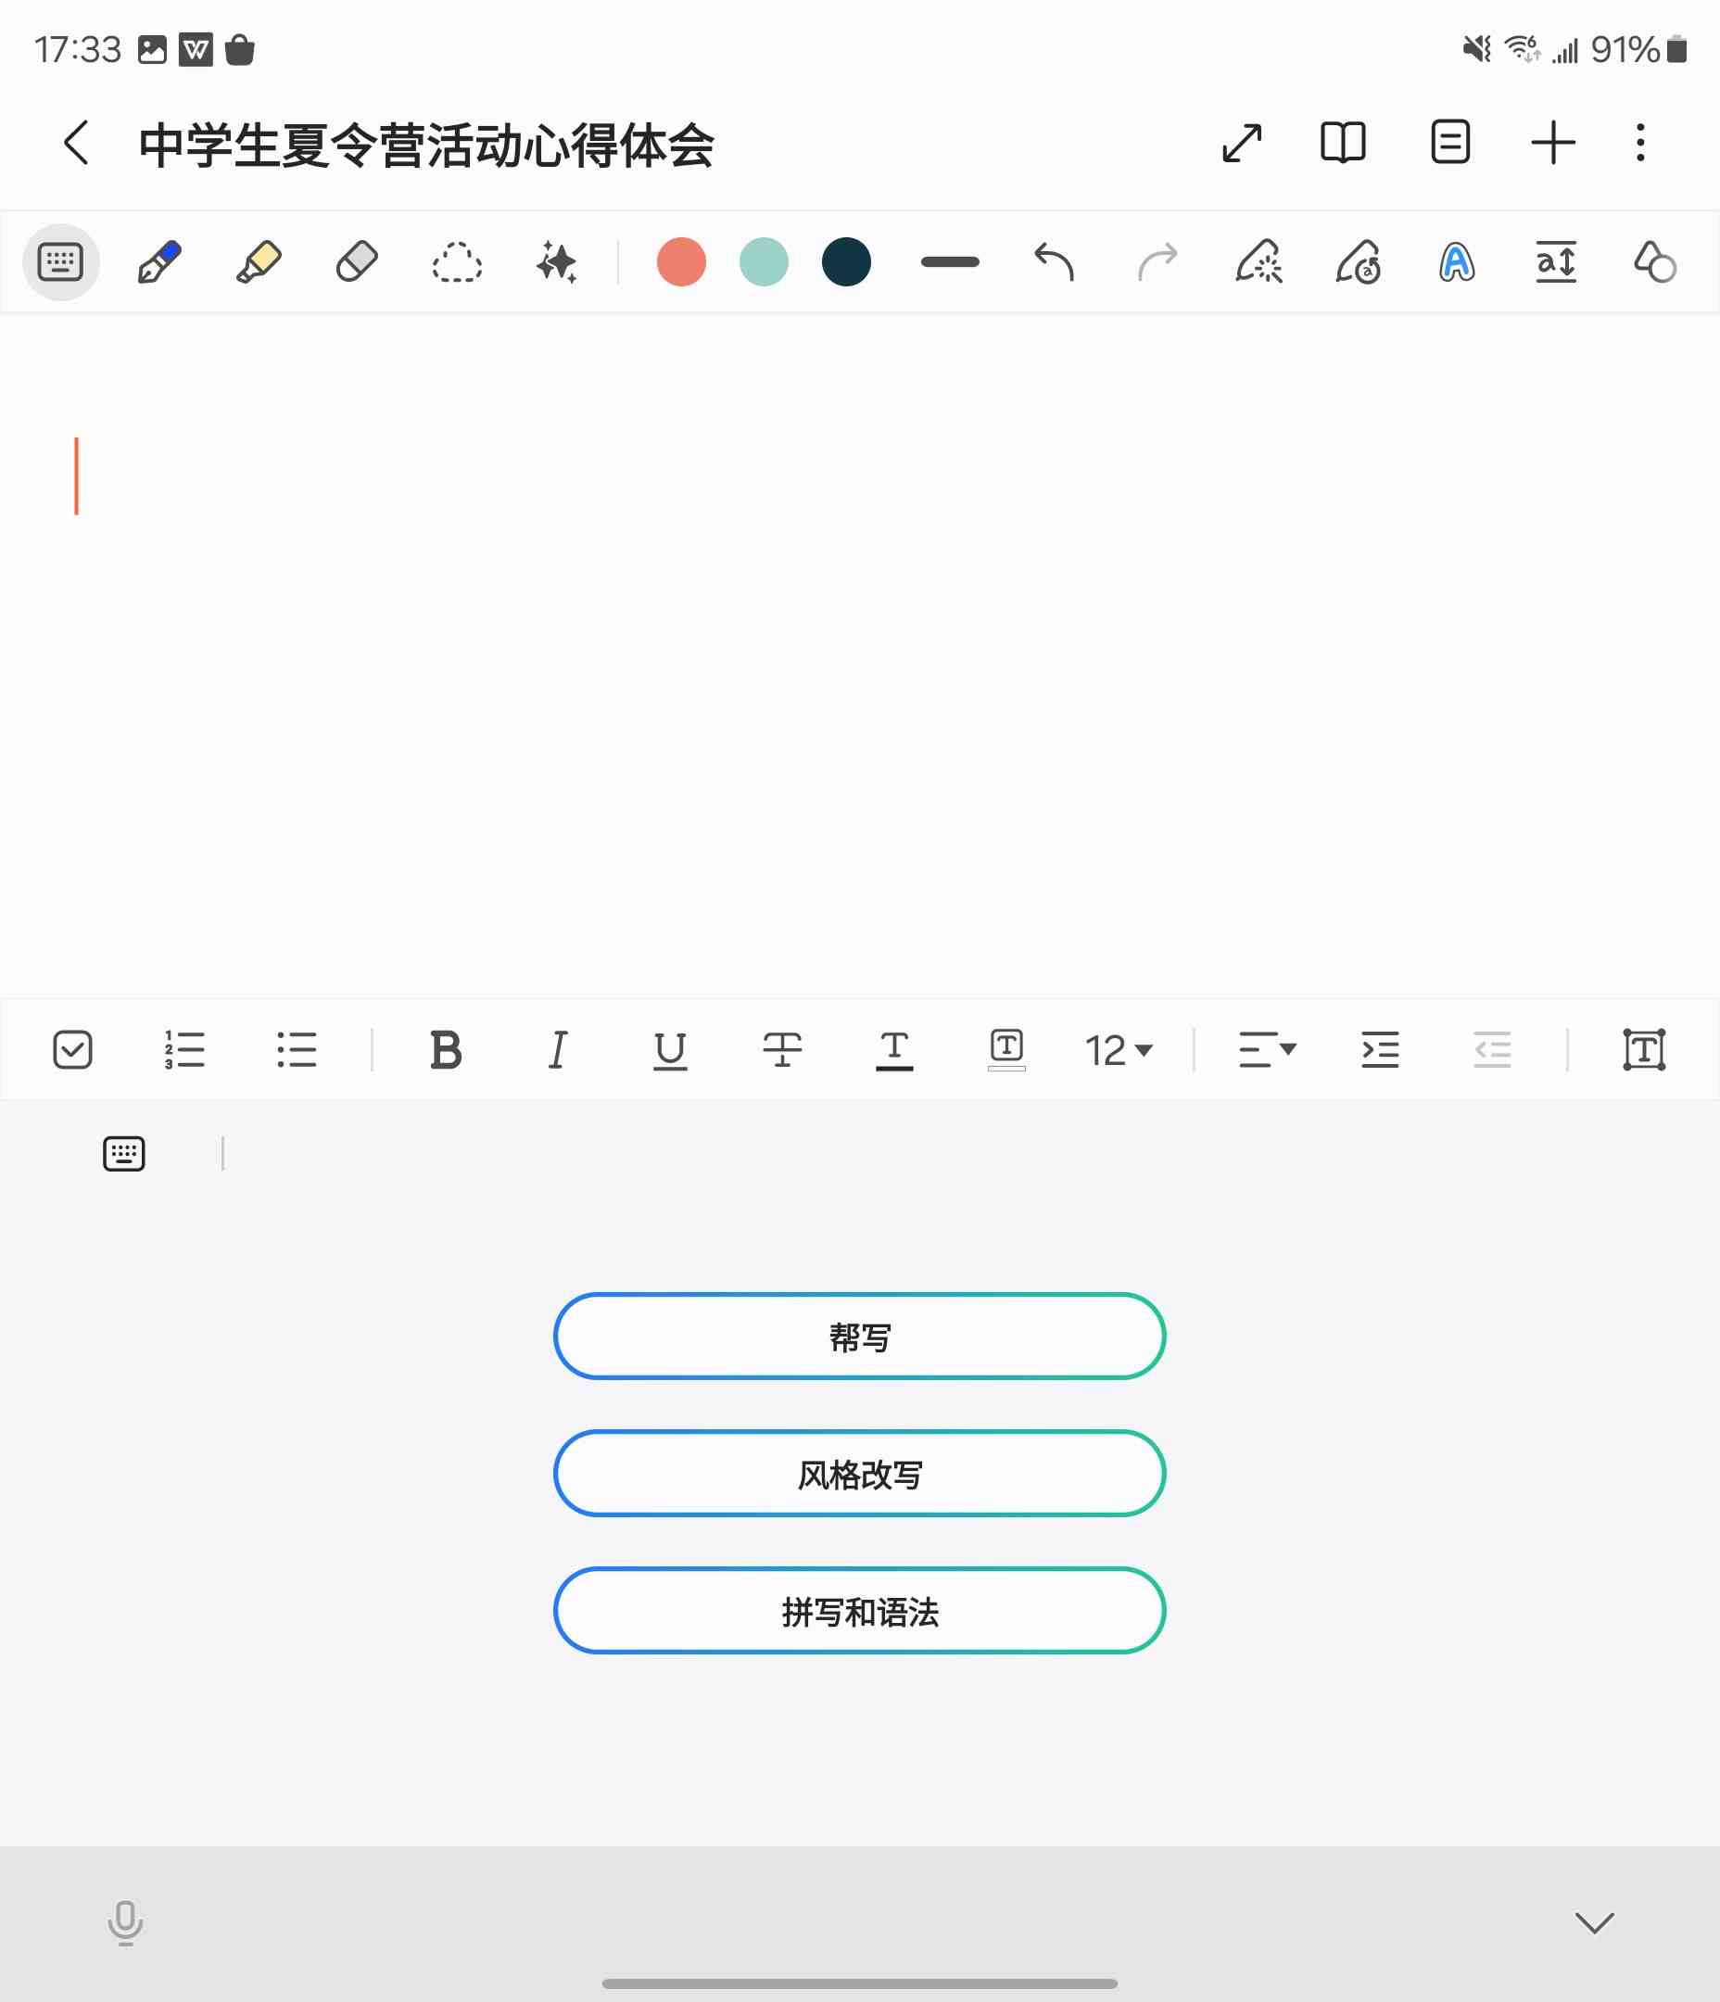Check the 91% battery indicator
1720x2002 pixels.
pos(1638,49)
